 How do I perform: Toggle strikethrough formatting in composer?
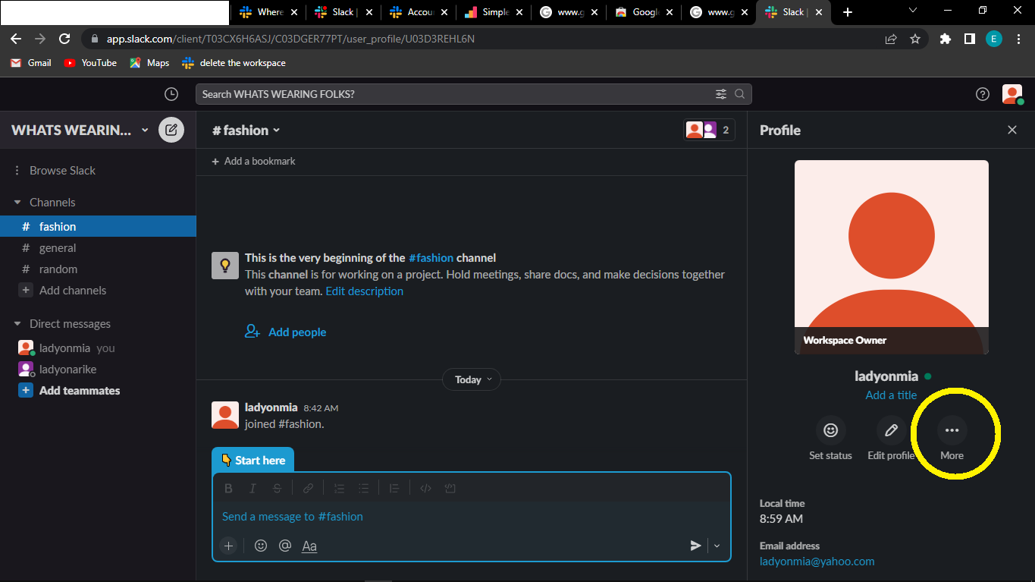[277, 488]
